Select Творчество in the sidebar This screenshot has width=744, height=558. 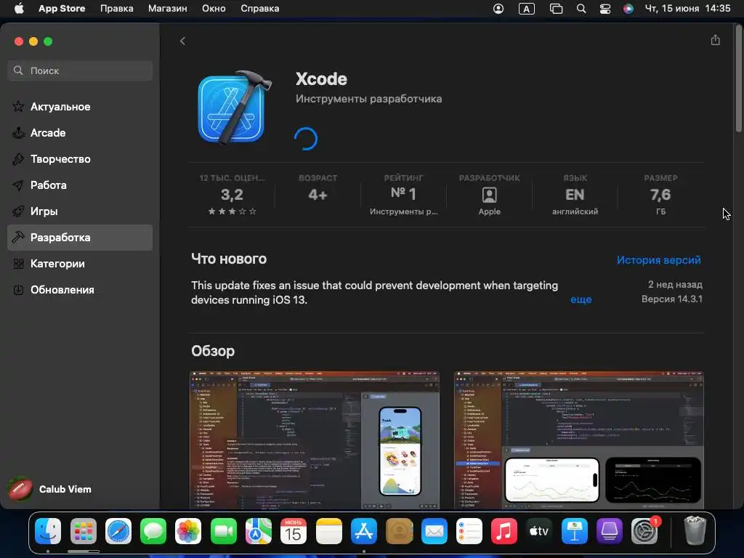80,159
